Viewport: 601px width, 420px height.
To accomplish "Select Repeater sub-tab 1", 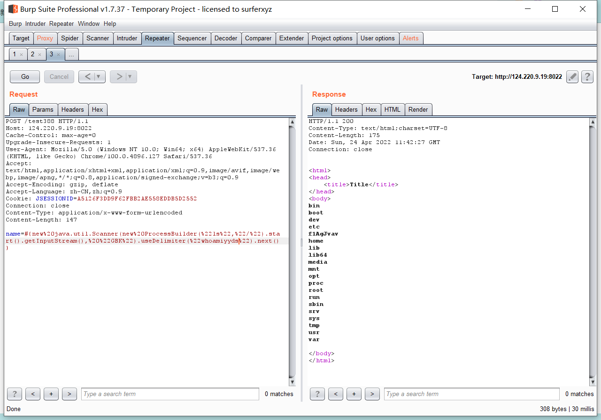I will pyautogui.click(x=14, y=54).
